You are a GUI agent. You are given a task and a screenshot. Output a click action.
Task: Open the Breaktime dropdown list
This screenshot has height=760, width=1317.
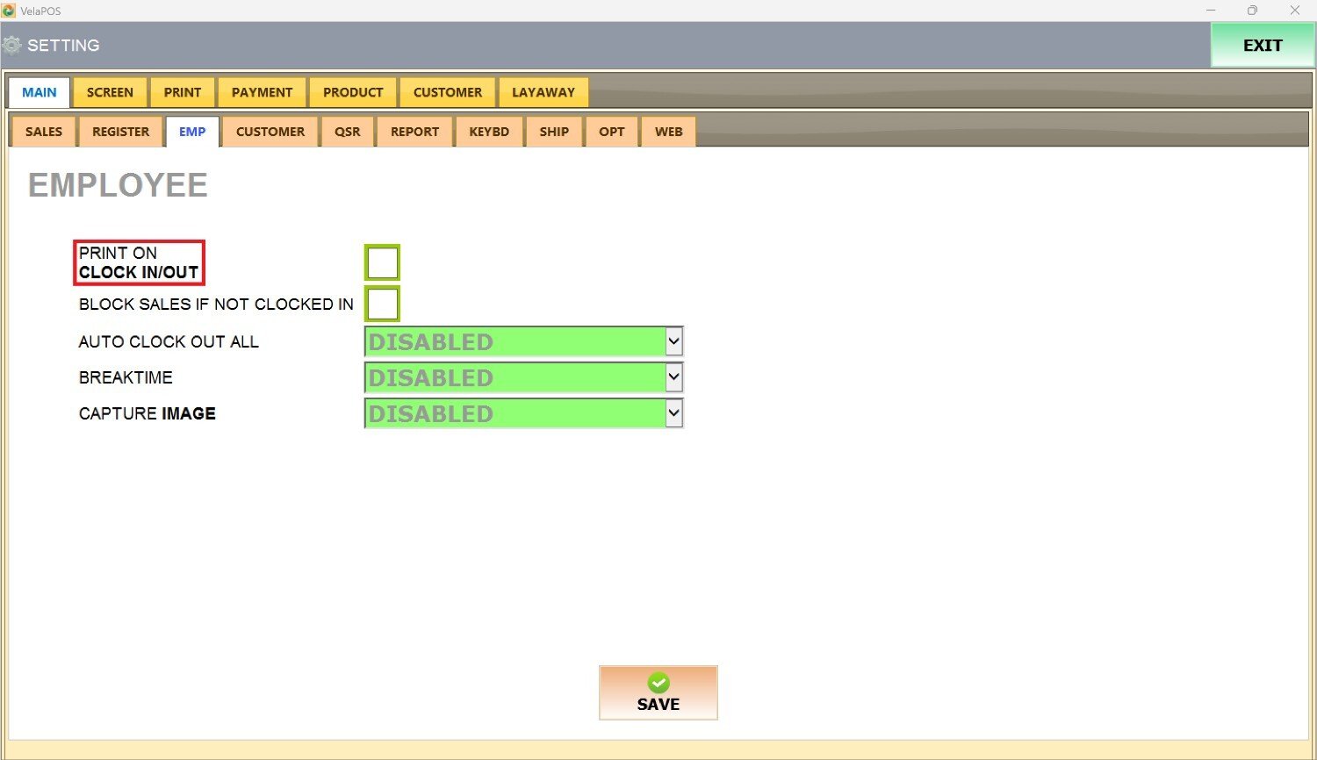[x=673, y=377]
